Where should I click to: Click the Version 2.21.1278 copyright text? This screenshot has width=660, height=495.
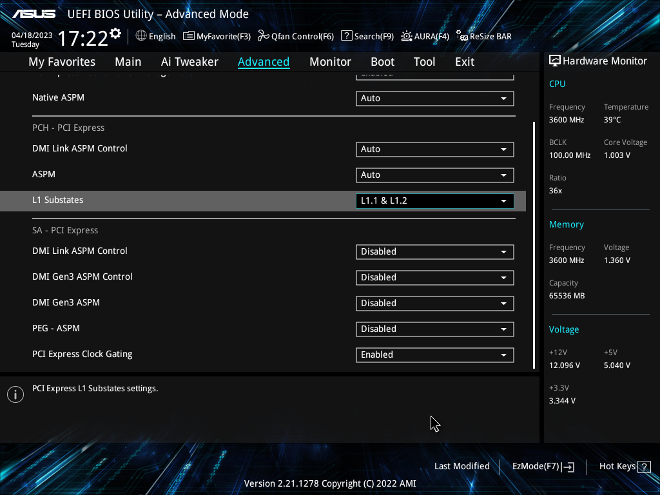tap(330, 483)
